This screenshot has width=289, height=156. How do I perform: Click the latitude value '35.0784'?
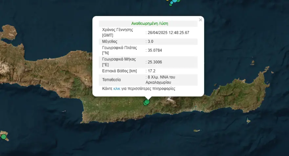click(x=155, y=50)
